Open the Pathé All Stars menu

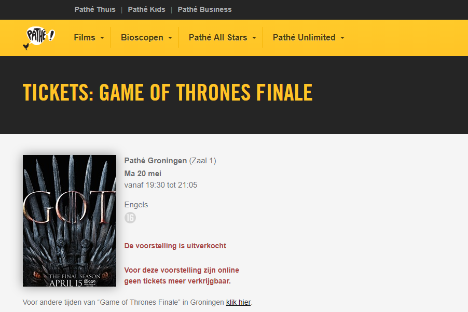click(223, 38)
